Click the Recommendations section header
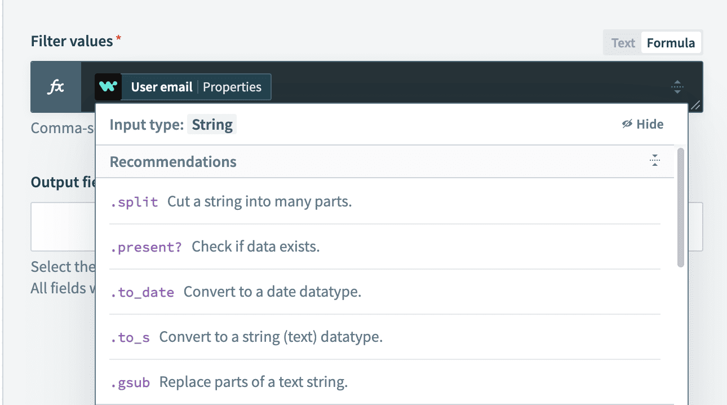Screen dimensions: 727x405 click(x=173, y=161)
